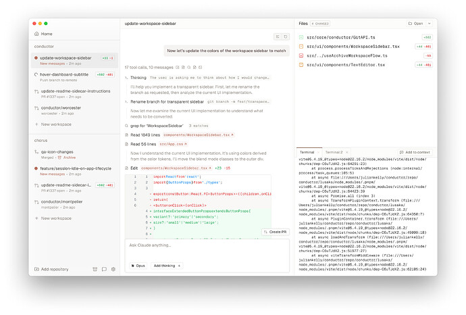Open the conductor/worcester workspace
Image resolution: width=466 pixels, height=315 pixels.
pos(74,110)
